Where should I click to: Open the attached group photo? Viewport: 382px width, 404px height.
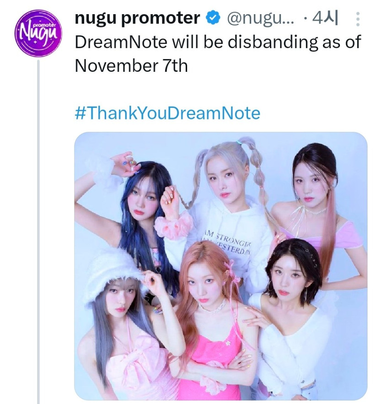tap(221, 265)
